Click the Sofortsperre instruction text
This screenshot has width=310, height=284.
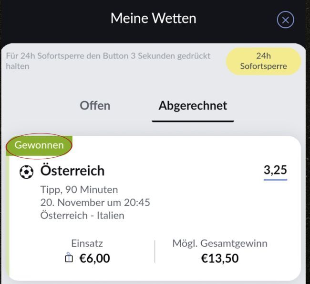[108, 61]
